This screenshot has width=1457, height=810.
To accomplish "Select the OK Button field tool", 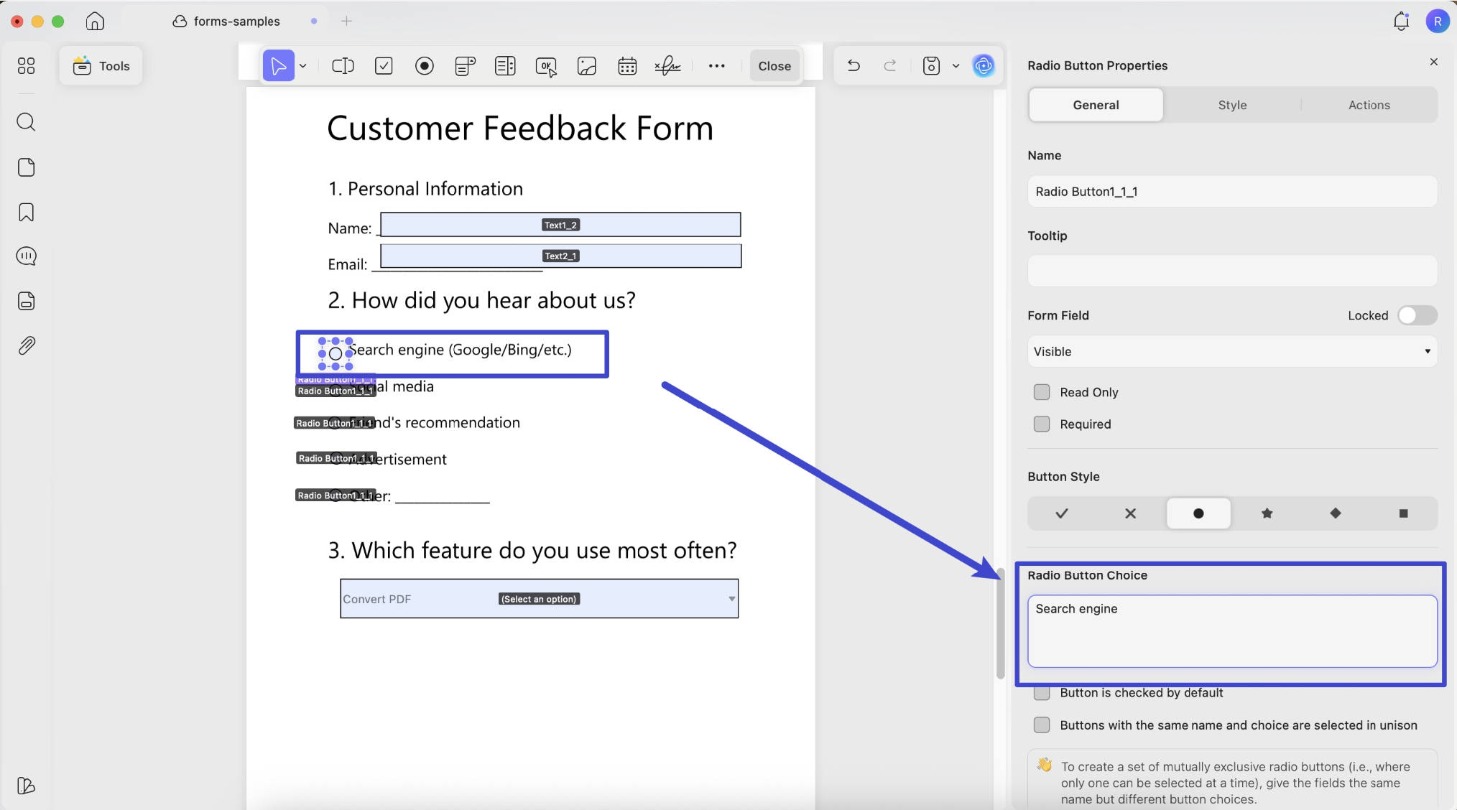I will point(546,66).
